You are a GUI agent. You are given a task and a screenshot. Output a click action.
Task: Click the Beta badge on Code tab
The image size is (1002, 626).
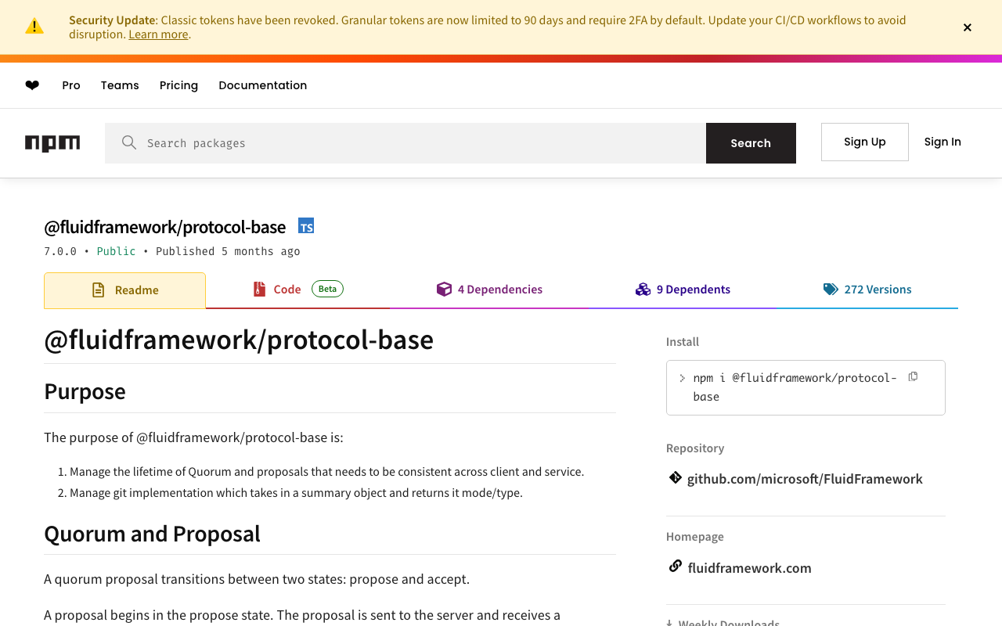327,289
